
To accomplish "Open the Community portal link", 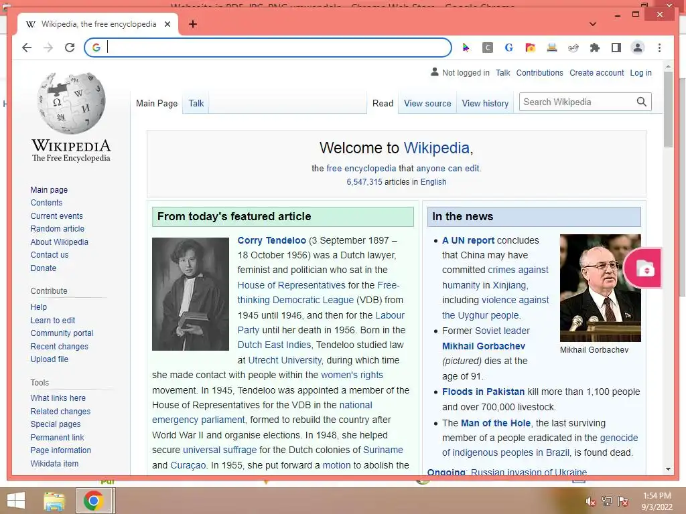I will pos(62,333).
